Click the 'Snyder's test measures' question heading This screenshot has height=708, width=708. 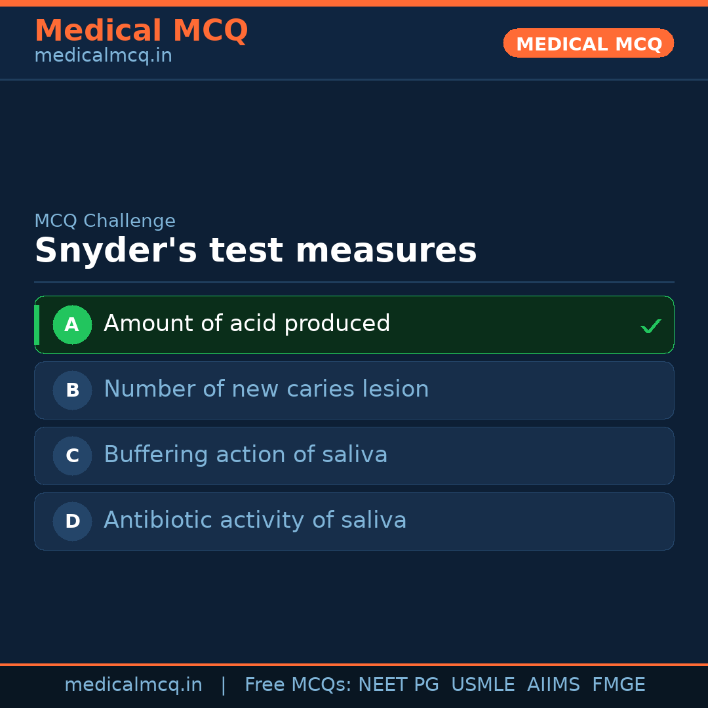pos(255,250)
